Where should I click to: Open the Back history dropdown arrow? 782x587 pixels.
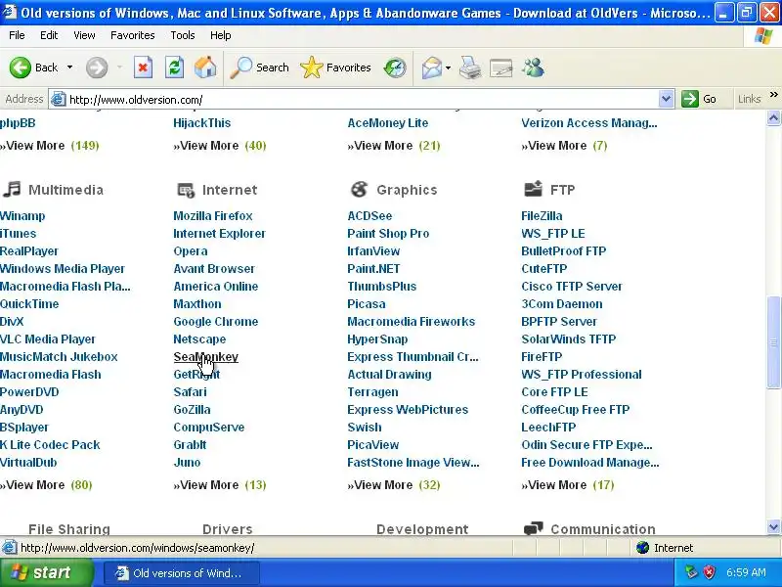69,68
